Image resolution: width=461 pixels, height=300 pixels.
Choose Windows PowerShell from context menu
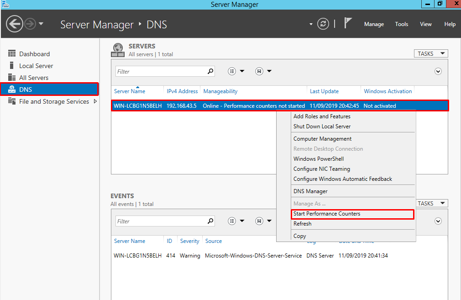coord(319,158)
